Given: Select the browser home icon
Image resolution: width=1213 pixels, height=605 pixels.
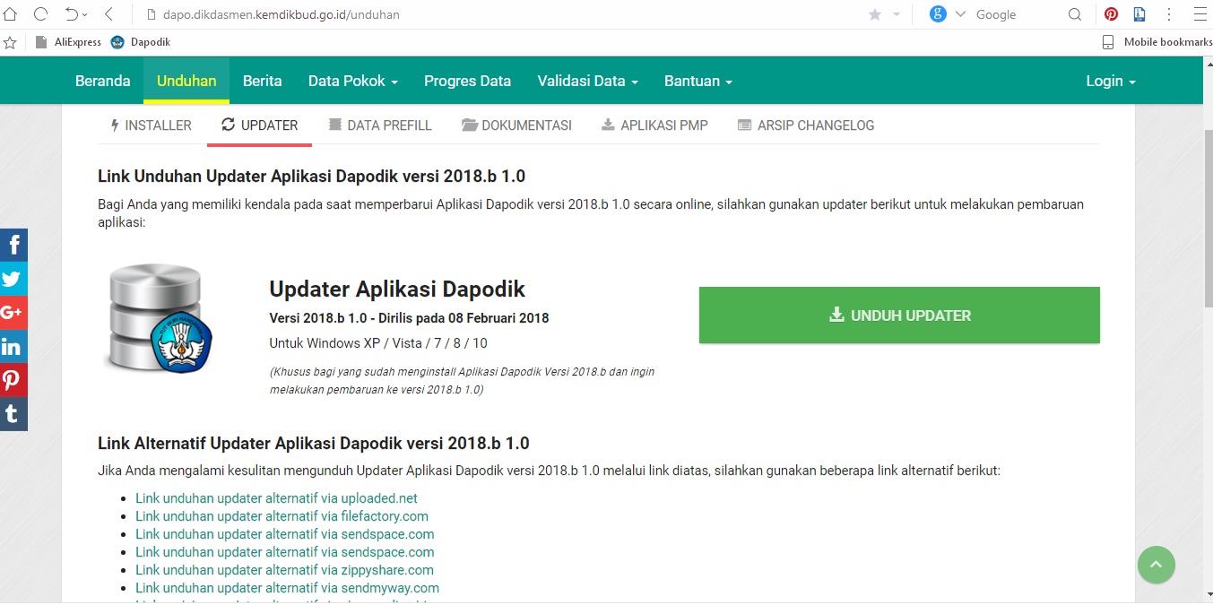Looking at the screenshot, I should [10, 13].
